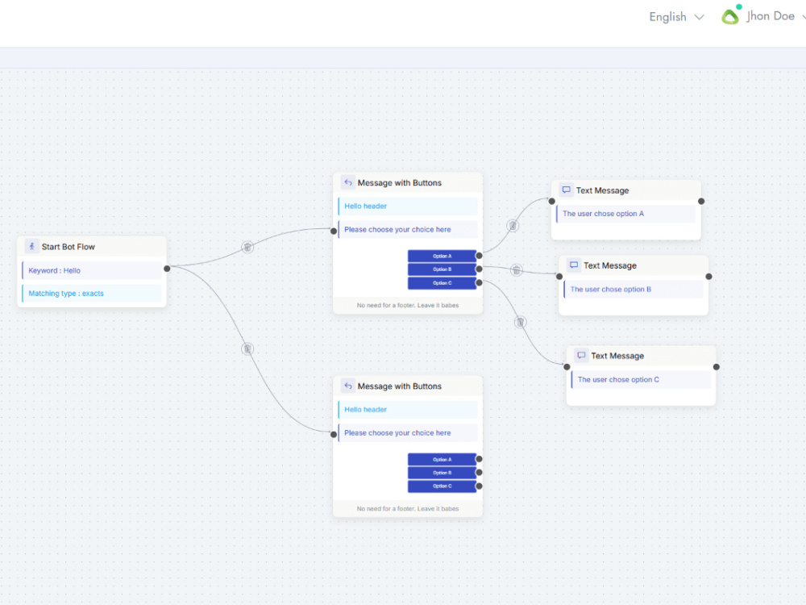The height and width of the screenshot is (605, 806).
Task: Select input connector of option C Text Message
Action: tap(567, 367)
